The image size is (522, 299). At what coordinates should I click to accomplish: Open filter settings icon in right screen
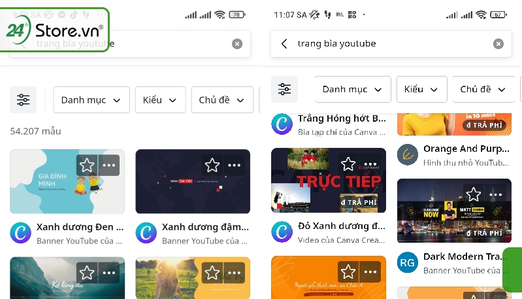coord(284,89)
